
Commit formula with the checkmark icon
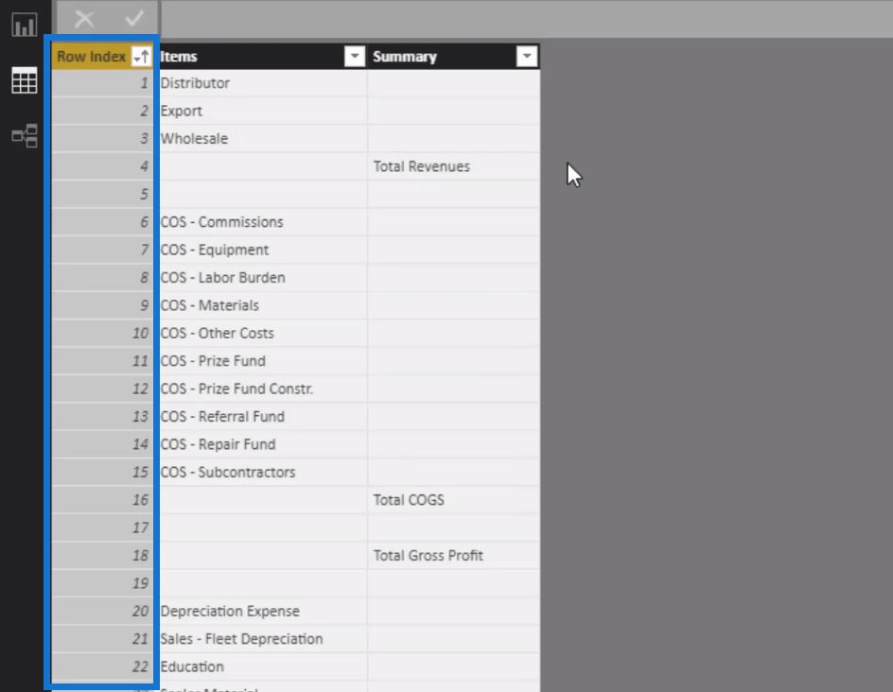click(134, 19)
